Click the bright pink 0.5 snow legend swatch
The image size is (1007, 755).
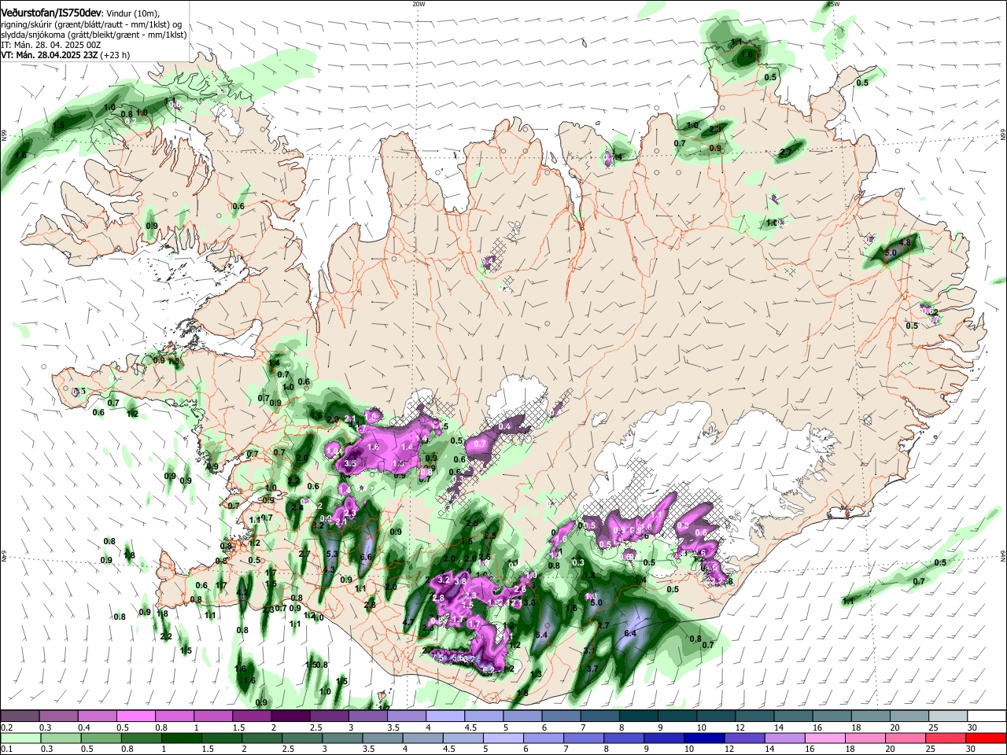click(136, 716)
